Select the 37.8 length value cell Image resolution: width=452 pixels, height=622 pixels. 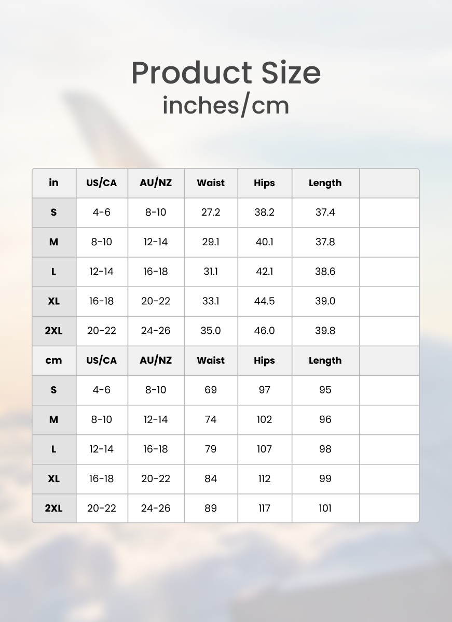(x=325, y=242)
